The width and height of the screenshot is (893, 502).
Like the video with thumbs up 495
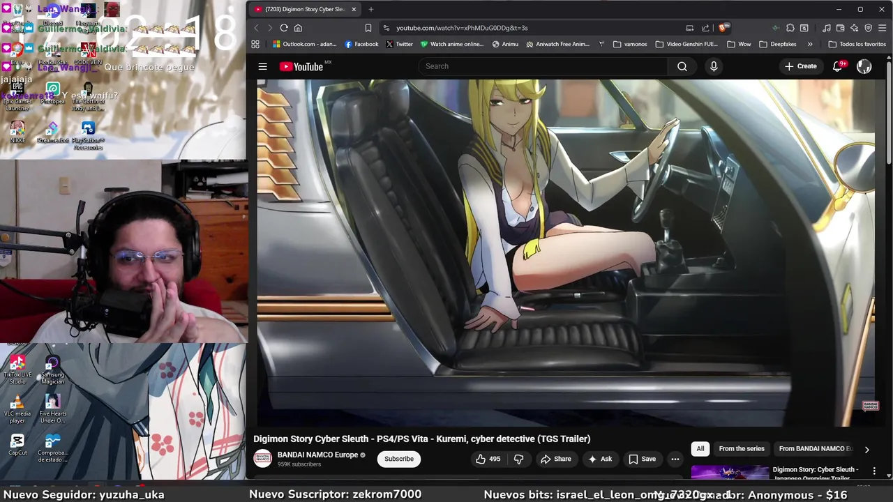(488, 459)
